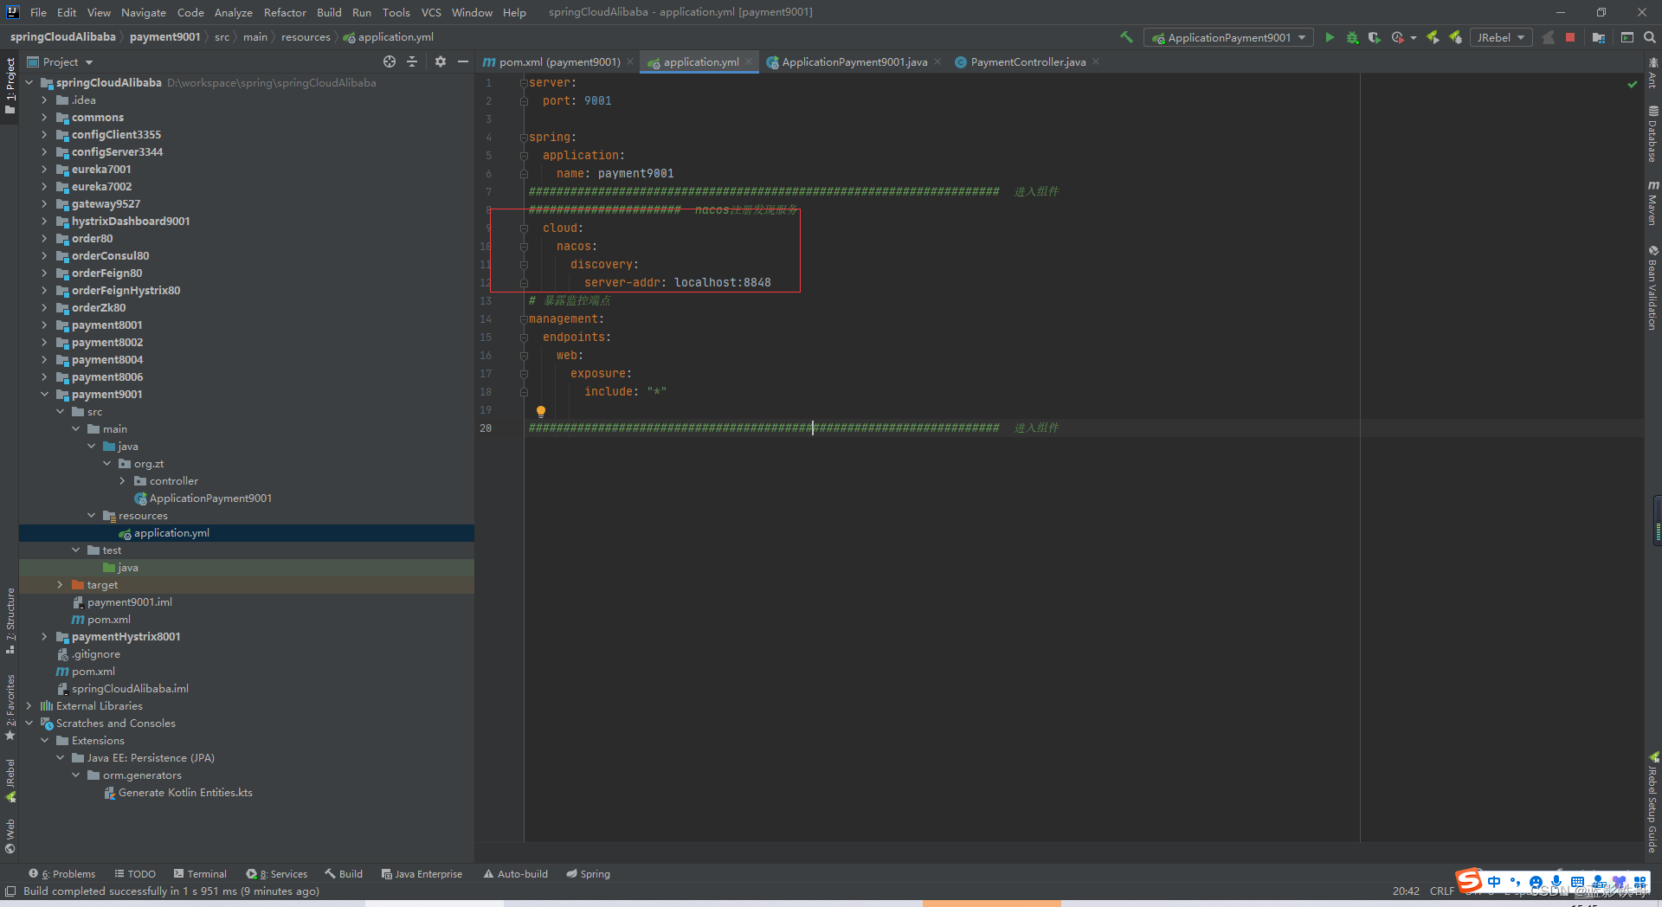Viewport: 1662px width, 907px height.
Task: Collapse the payment9001 module
Action: 44,395
